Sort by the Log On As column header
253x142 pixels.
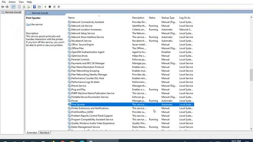point(185,18)
